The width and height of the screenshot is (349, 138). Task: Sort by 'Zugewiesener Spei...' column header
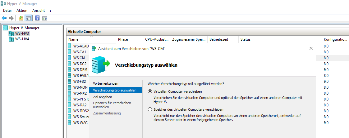coord(189,39)
